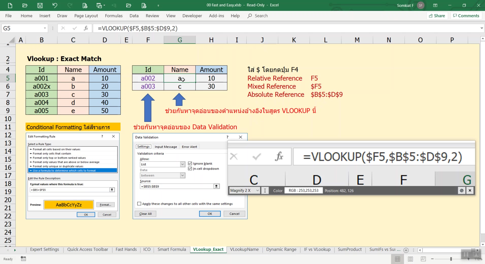
Task: Click the Undo arrow icon
Action: 55,5
